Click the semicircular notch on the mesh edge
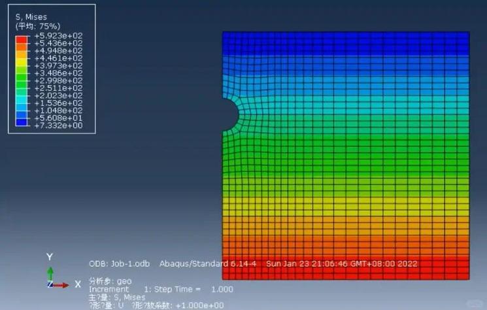Image resolution: width=487 pixels, height=310 pixels. [x=231, y=114]
